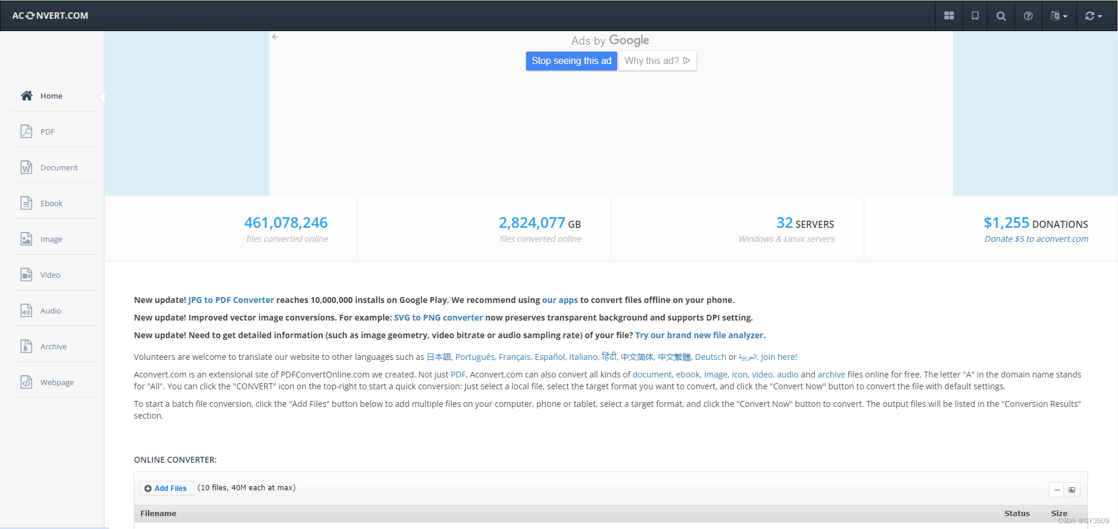
Task: Open the Audio sidebar item
Action: [x=54, y=311]
